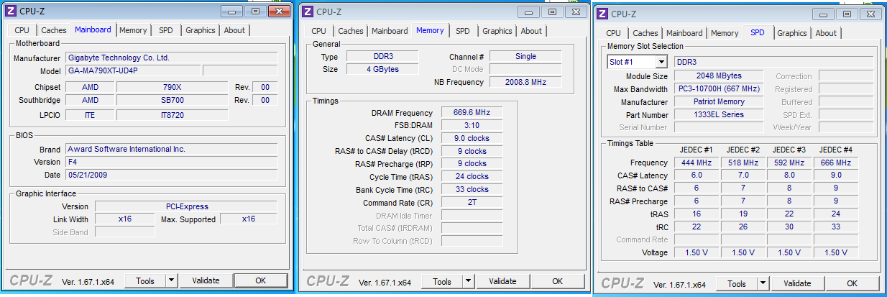The height and width of the screenshot is (297, 887).
Task: Open About tab in the middle window
Action: 531,31
